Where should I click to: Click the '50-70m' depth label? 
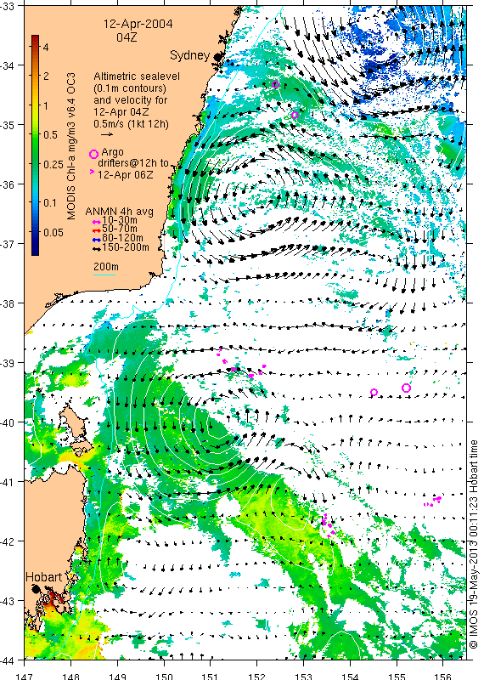[x=120, y=229]
